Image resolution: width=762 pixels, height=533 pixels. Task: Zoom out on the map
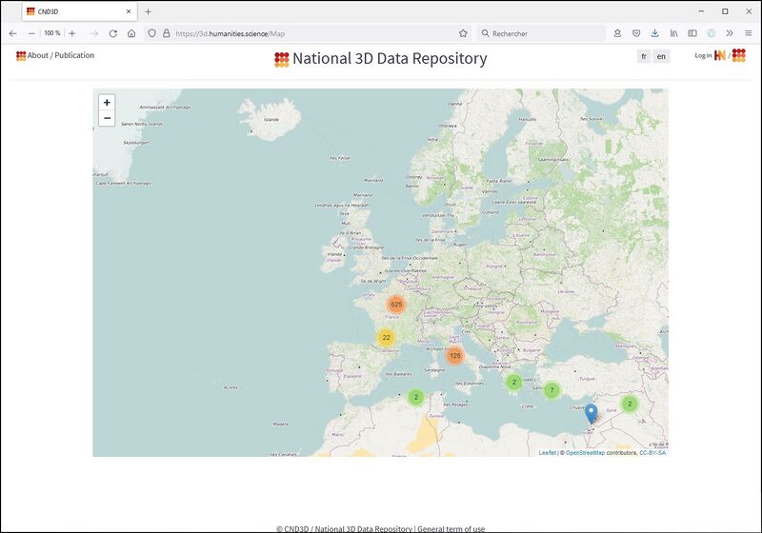click(x=107, y=118)
